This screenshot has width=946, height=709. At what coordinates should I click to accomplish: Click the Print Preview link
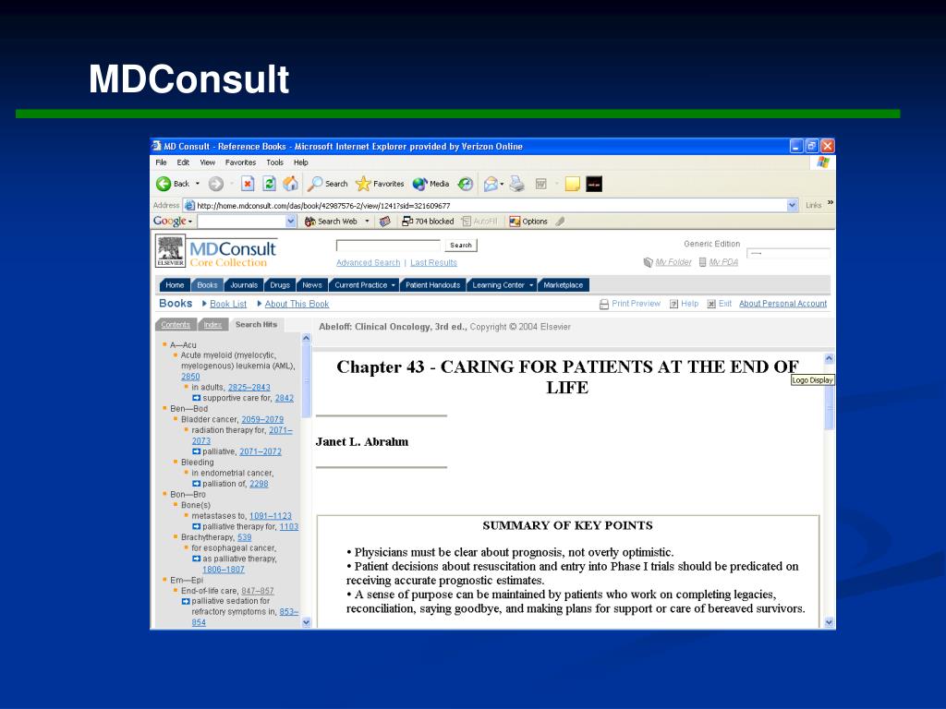click(636, 304)
